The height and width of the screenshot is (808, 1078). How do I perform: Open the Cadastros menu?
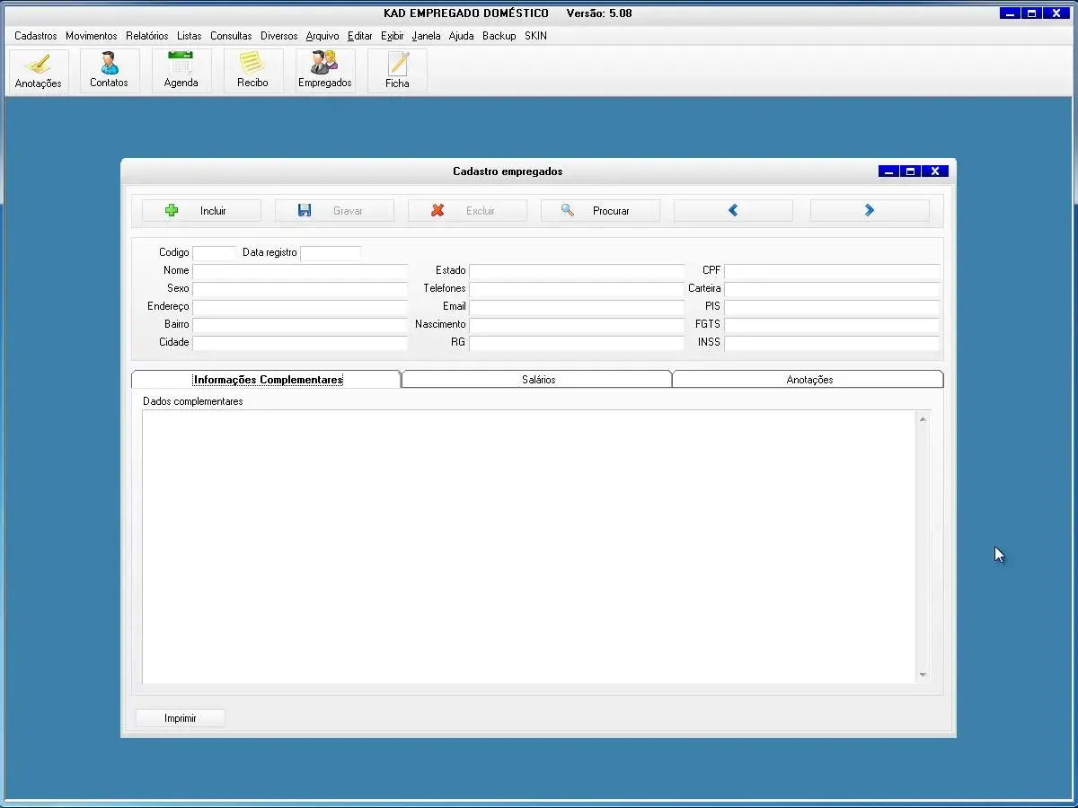[36, 36]
